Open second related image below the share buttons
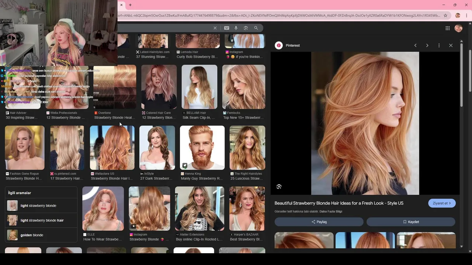472x265 pixels. tap(365, 240)
